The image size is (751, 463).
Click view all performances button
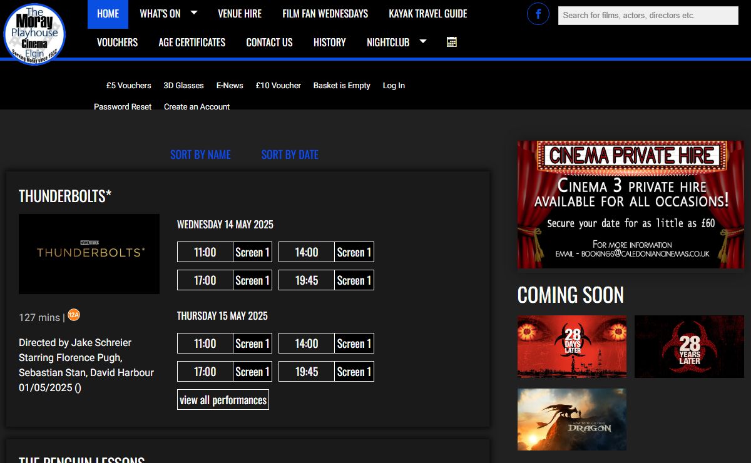pos(223,400)
